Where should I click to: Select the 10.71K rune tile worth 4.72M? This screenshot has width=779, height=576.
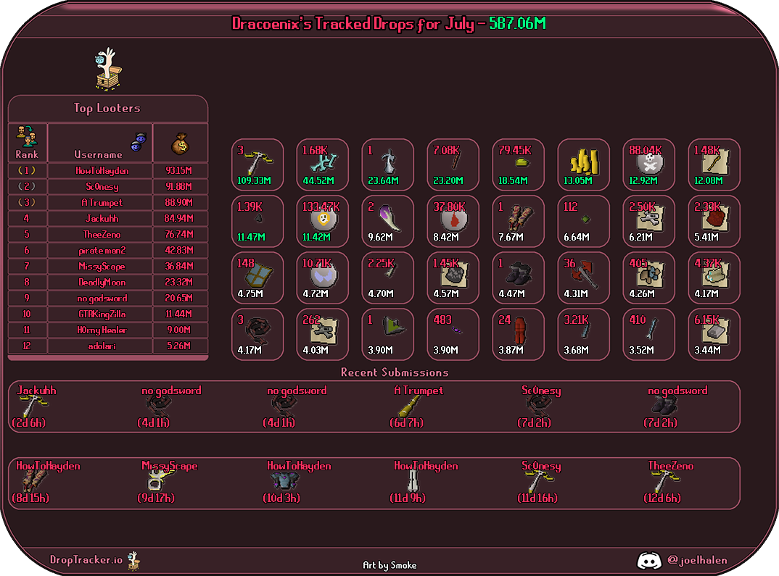323,277
